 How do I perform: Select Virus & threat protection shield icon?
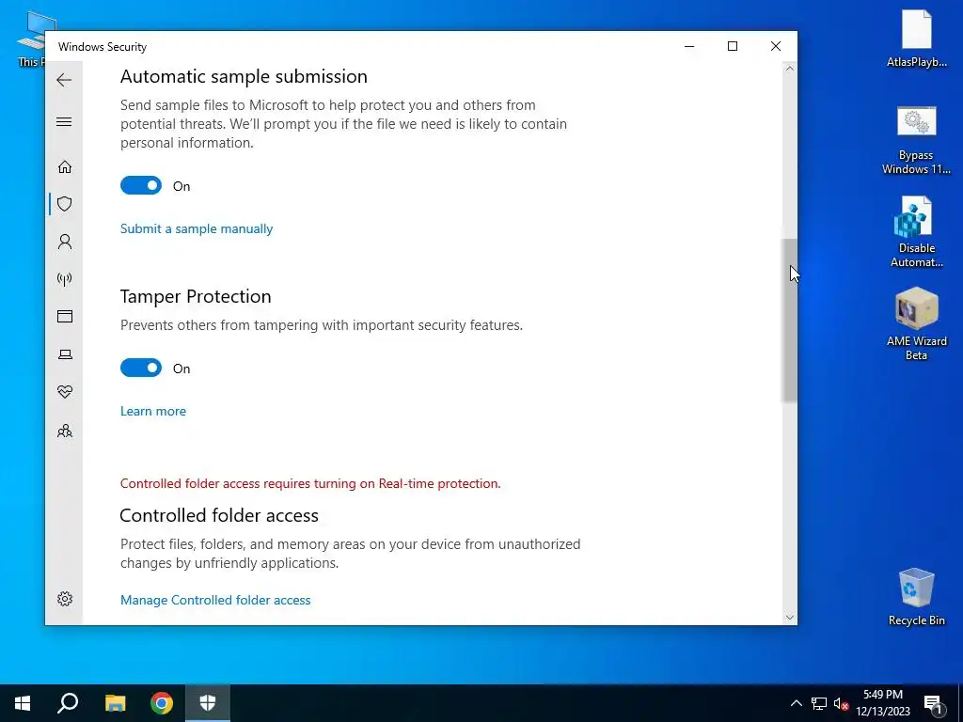point(65,204)
